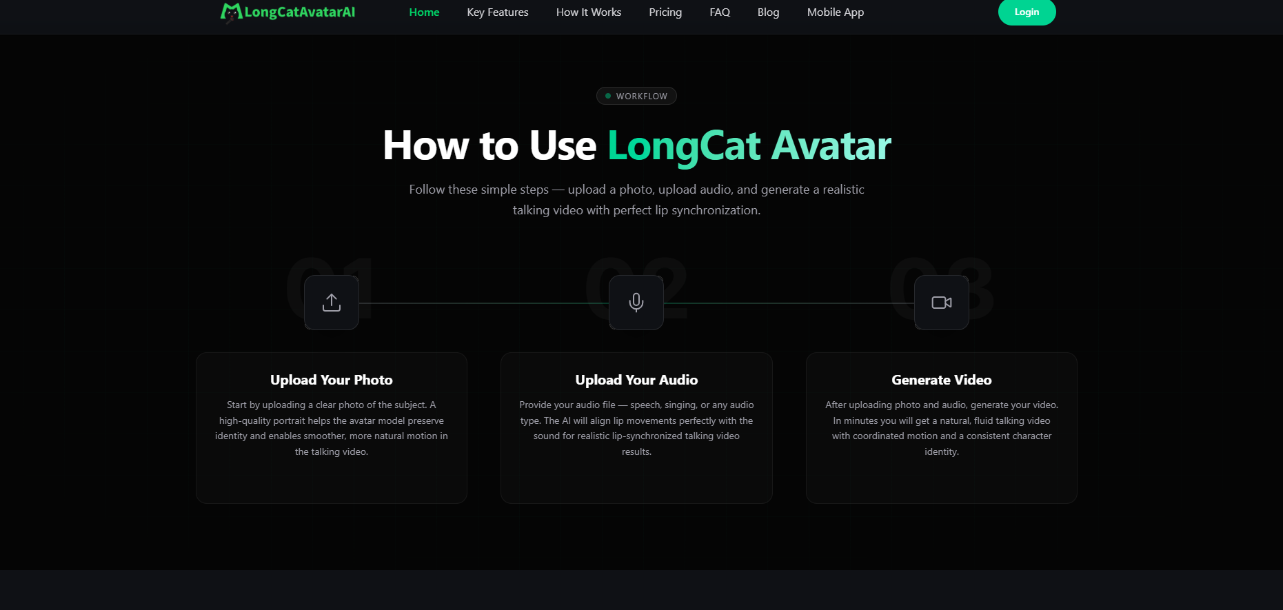Click the Generate Video card title
Image resolution: width=1283 pixels, height=610 pixels.
click(942, 380)
